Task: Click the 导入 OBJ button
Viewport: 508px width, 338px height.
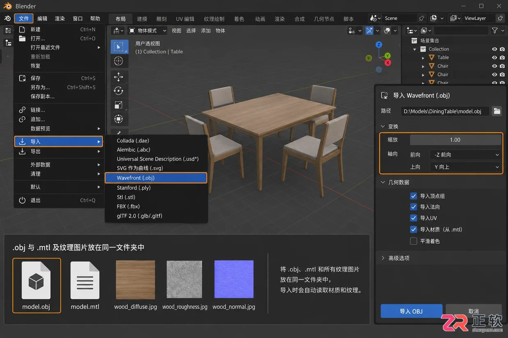Action: (412, 311)
